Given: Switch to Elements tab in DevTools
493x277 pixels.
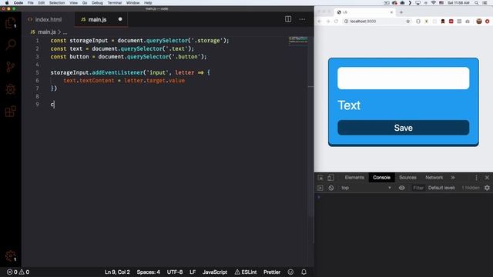Looking at the screenshot, I should tap(354, 178).
